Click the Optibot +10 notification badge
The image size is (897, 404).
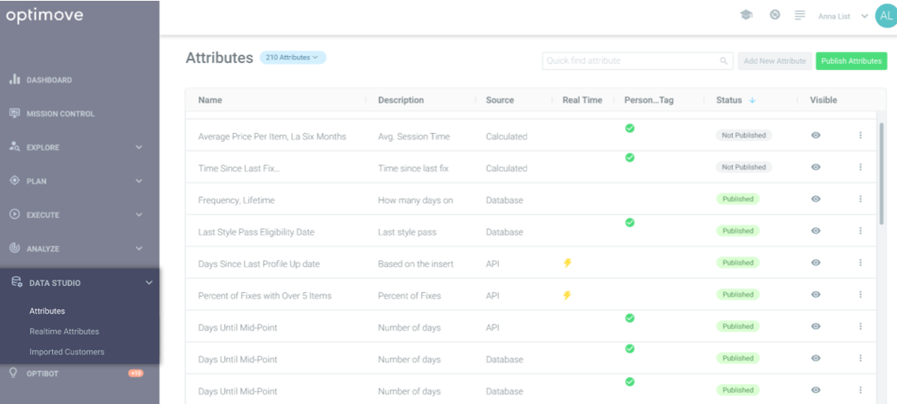[x=136, y=373]
